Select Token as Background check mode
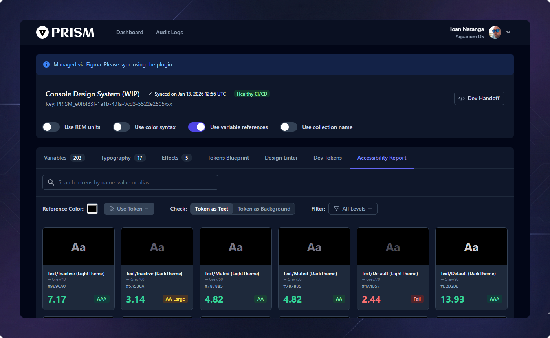550x338 pixels. 264,209
